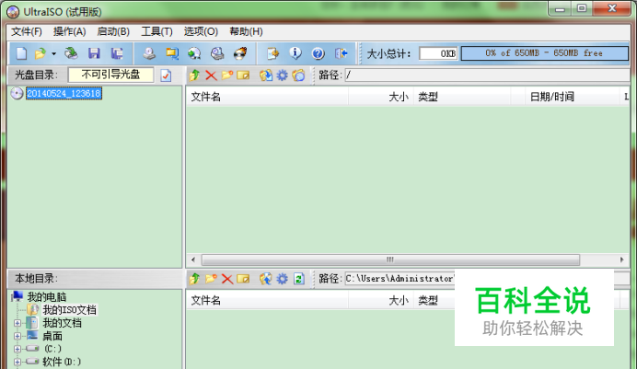Image resolution: width=637 pixels, height=369 pixels.
Task: Expand the (C:) drive node
Action: (17, 349)
